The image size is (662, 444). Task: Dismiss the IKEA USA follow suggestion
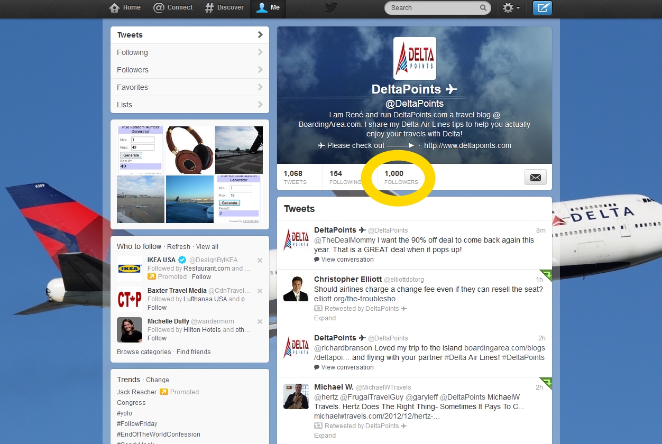(260, 260)
